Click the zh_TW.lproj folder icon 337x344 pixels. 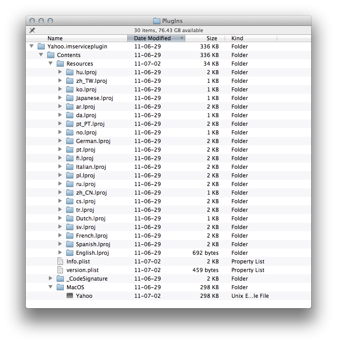coord(70,81)
